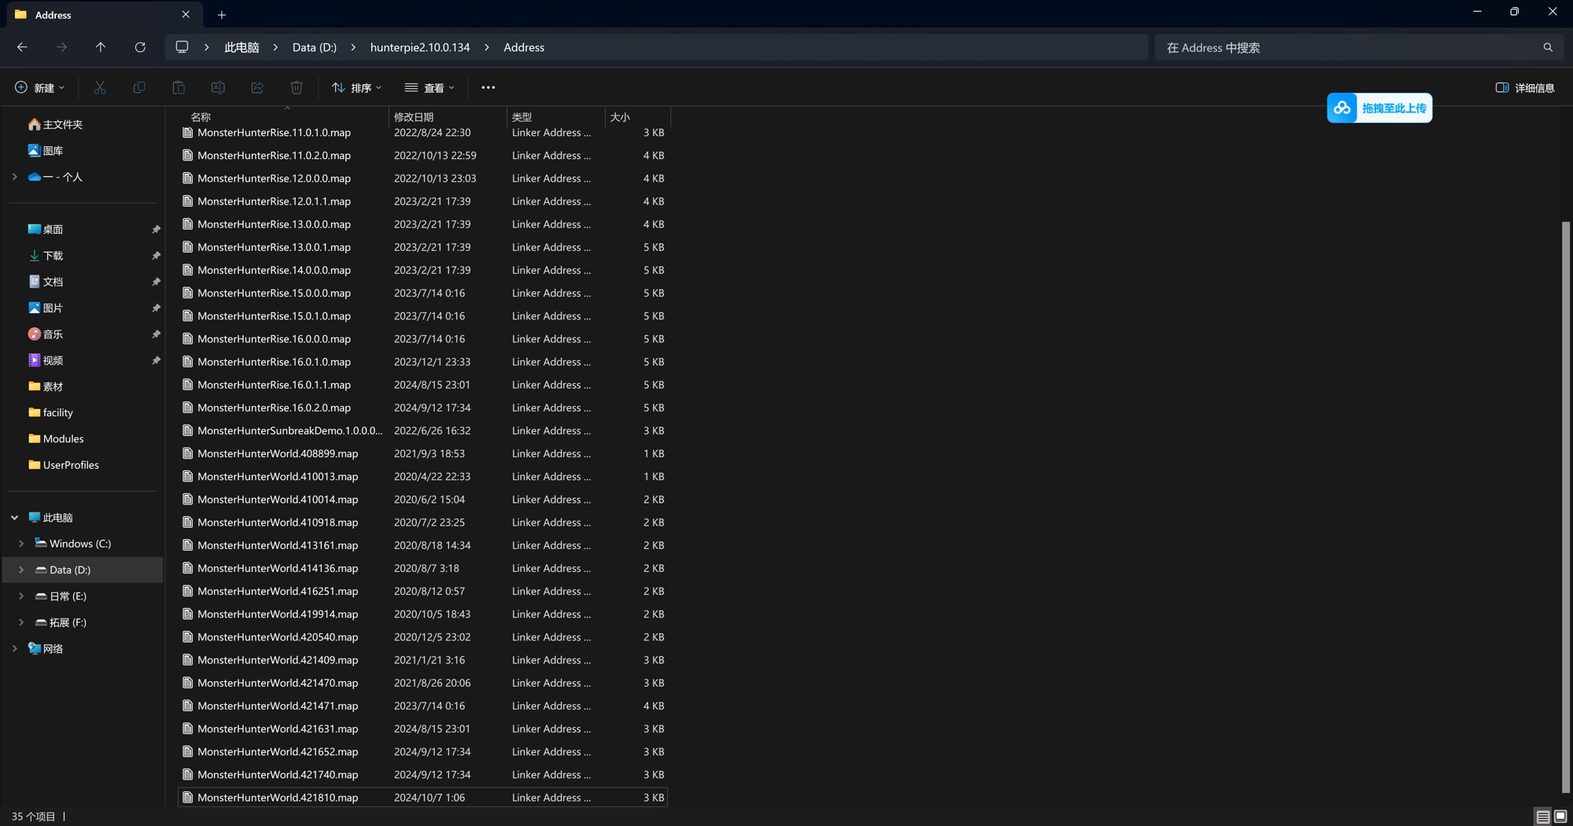Screen dimensions: 1573x826
Task: Select MonsterHunterWorld.419914.map file
Action: point(423,614)
